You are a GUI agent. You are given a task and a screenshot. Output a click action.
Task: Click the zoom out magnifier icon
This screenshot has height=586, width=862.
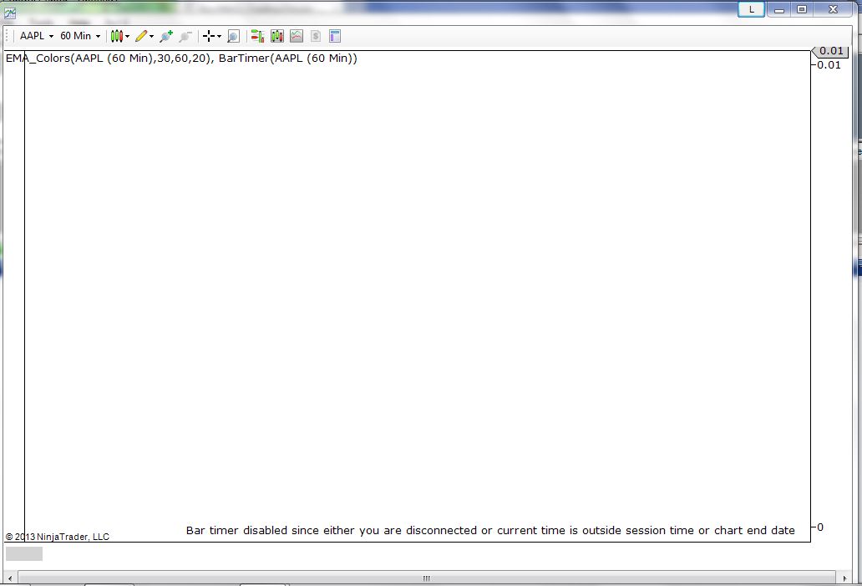tap(185, 36)
